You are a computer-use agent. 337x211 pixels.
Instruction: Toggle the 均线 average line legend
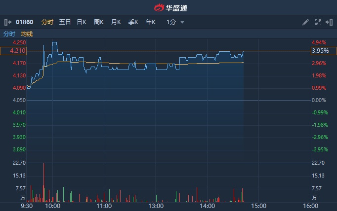tap(27, 34)
